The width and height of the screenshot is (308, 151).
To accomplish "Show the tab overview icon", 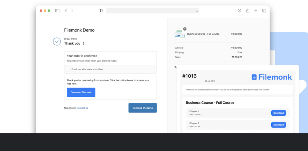I will 264,11.
